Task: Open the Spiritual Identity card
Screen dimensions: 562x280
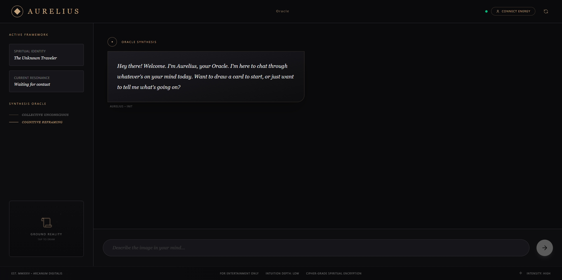Action: 46,55
